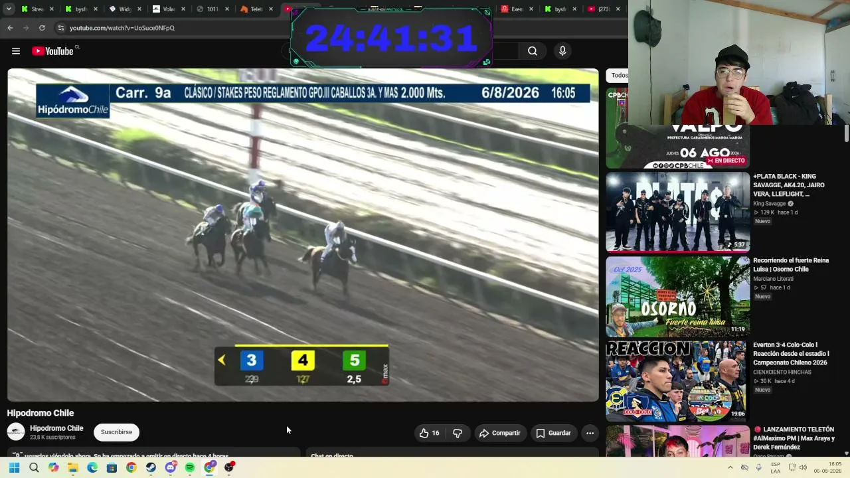Image resolution: width=850 pixels, height=478 pixels.
Task: View site information icon in address bar
Action: (x=60, y=28)
